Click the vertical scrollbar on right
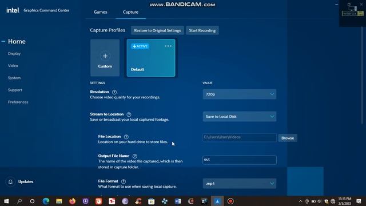 point(362,75)
